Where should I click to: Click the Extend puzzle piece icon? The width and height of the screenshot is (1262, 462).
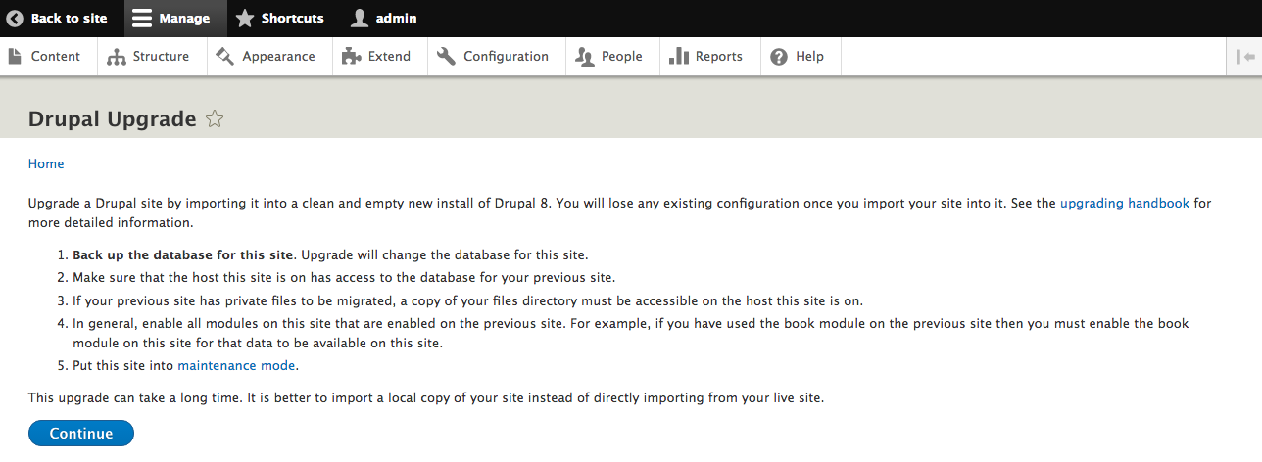point(351,57)
